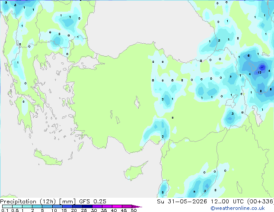Click the "35" legend scale label
The height and width of the screenshot is (212, 274).
(x=104, y=210)
